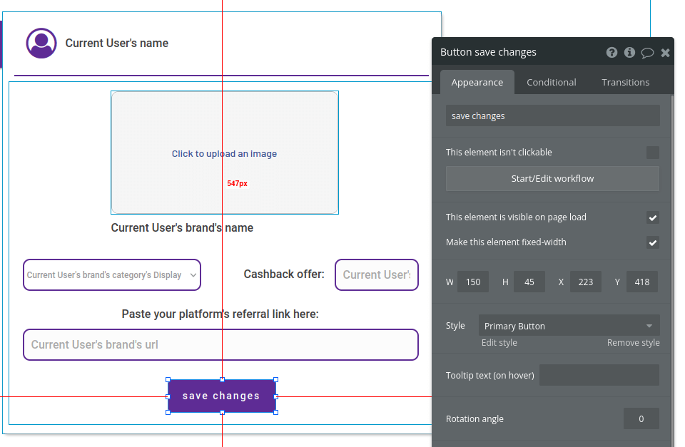The height and width of the screenshot is (447, 685).
Task: Switch to the Conditional tab
Action: click(551, 82)
